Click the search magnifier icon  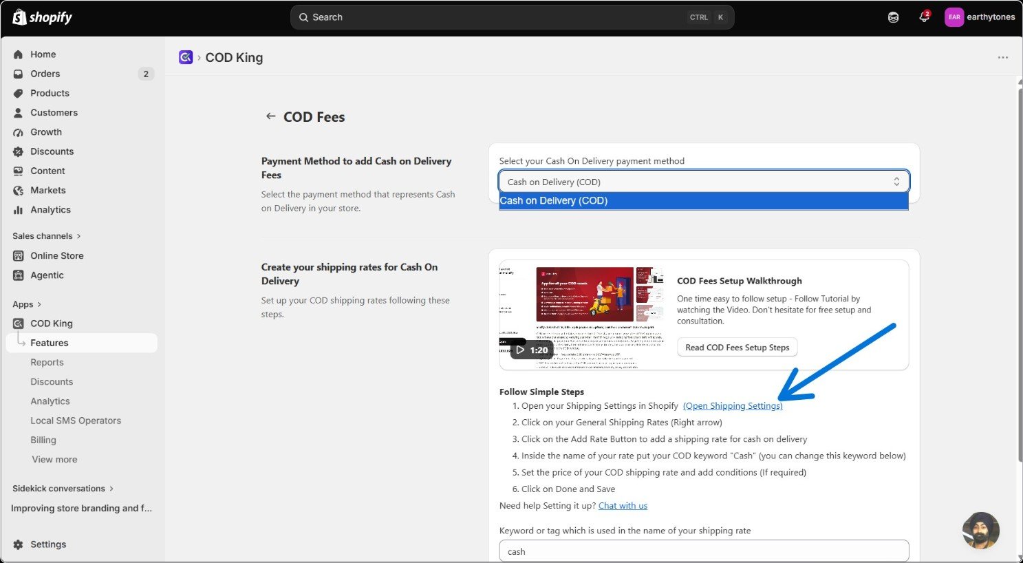(x=304, y=17)
